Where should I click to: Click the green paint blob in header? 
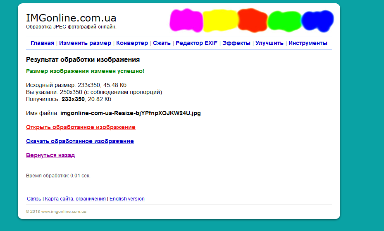[284, 21]
